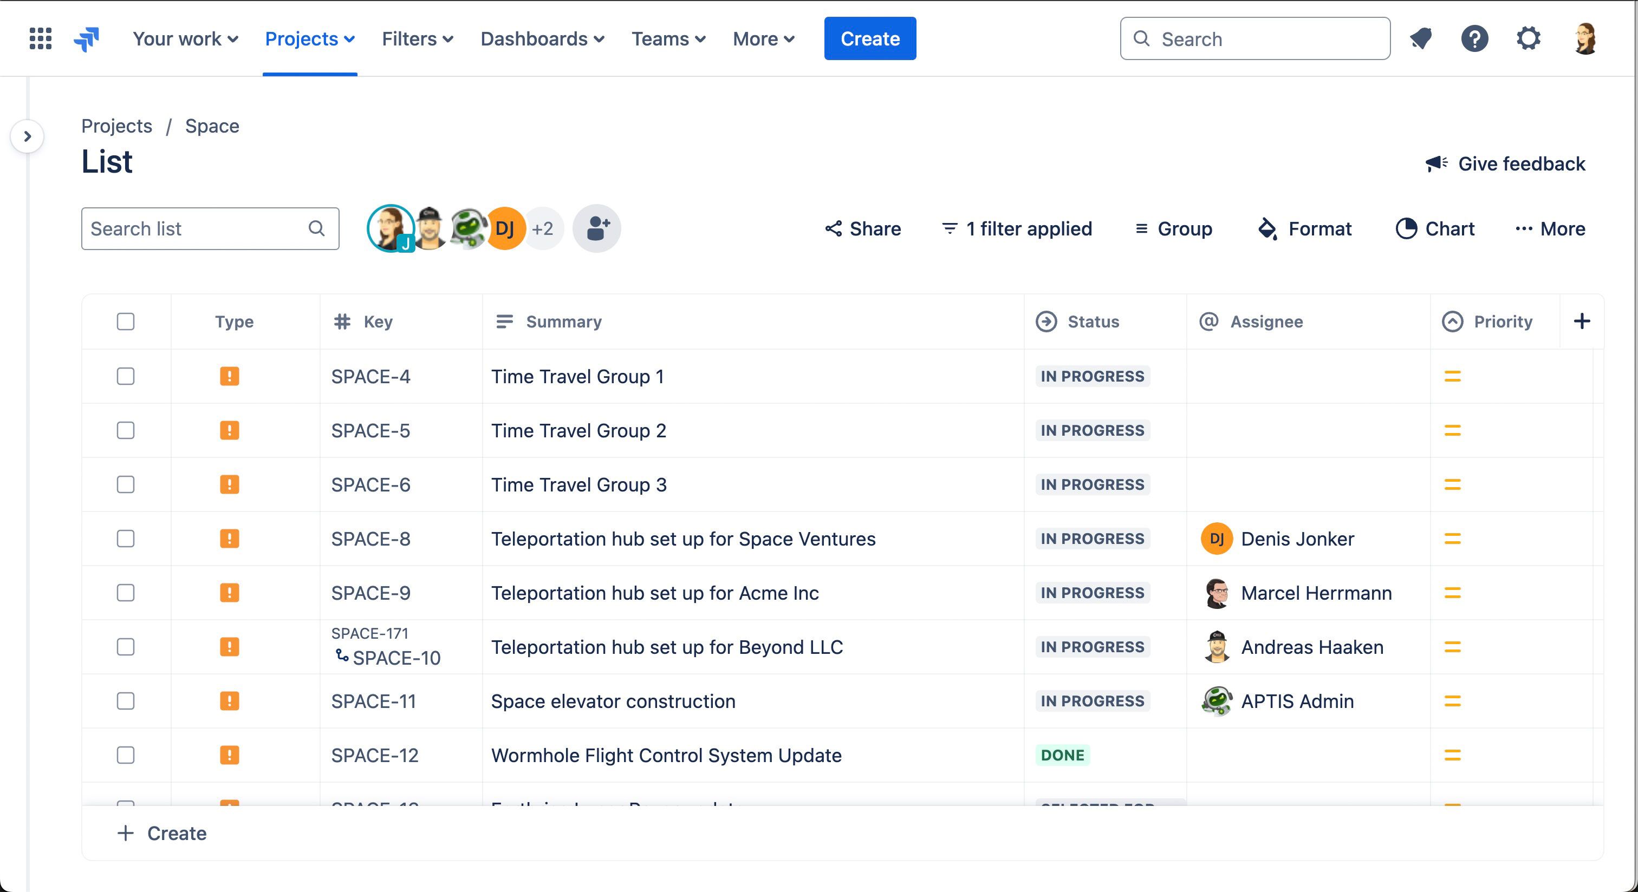Open the settings gear icon
The height and width of the screenshot is (892, 1638).
pyautogui.click(x=1528, y=39)
